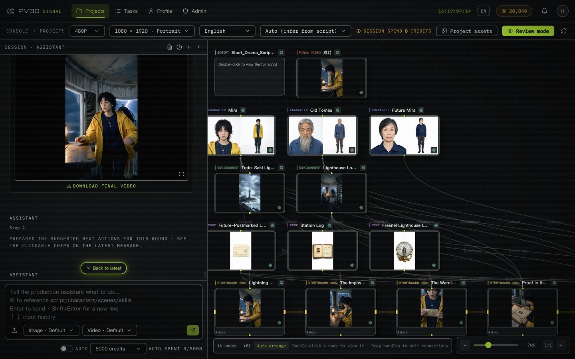The width and height of the screenshot is (575, 359).
Task: Click the 20,840 credits balance
Action: [x=514, y=11]
